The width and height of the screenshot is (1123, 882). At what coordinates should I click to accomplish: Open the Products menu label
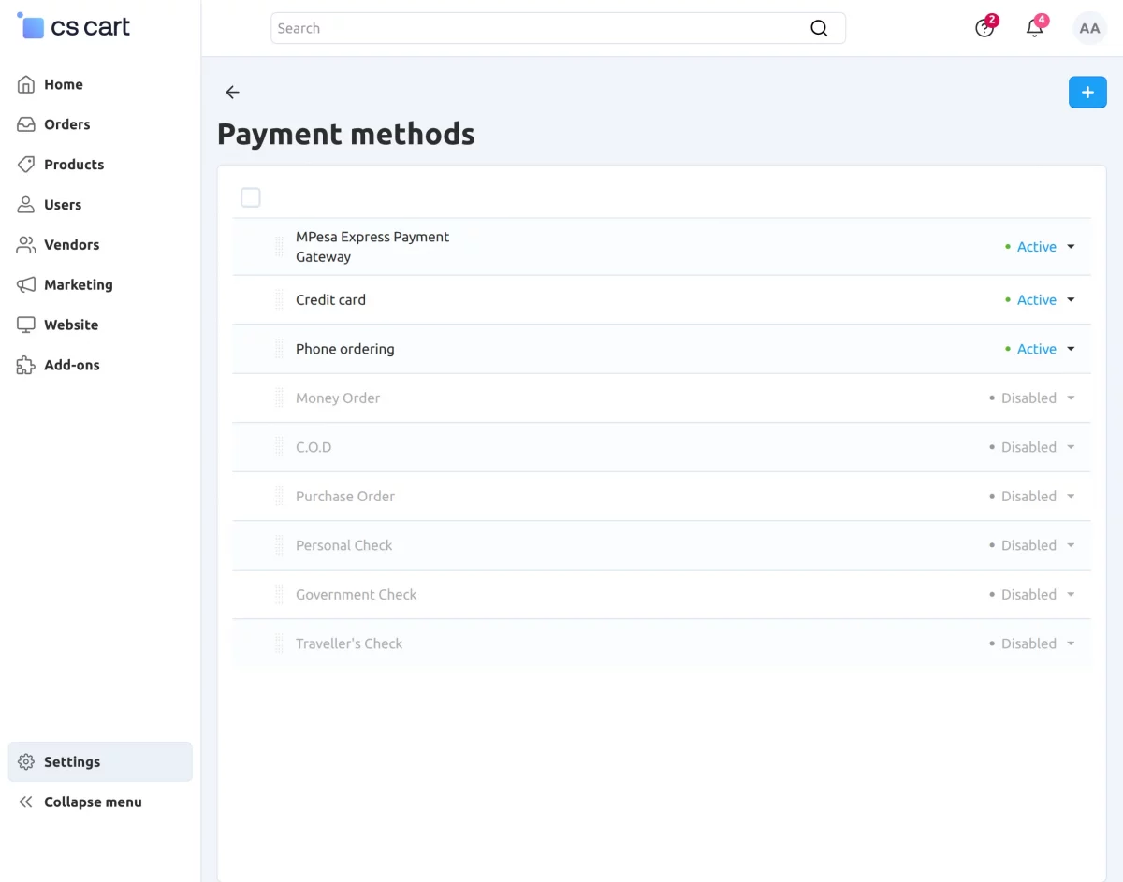click(x=74, y=165)
